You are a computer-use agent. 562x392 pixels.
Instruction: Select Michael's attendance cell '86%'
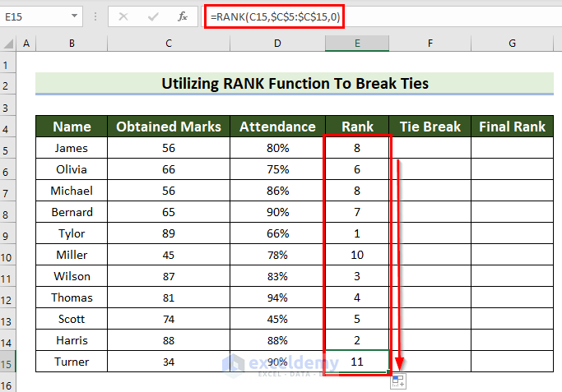coord(277,191)
